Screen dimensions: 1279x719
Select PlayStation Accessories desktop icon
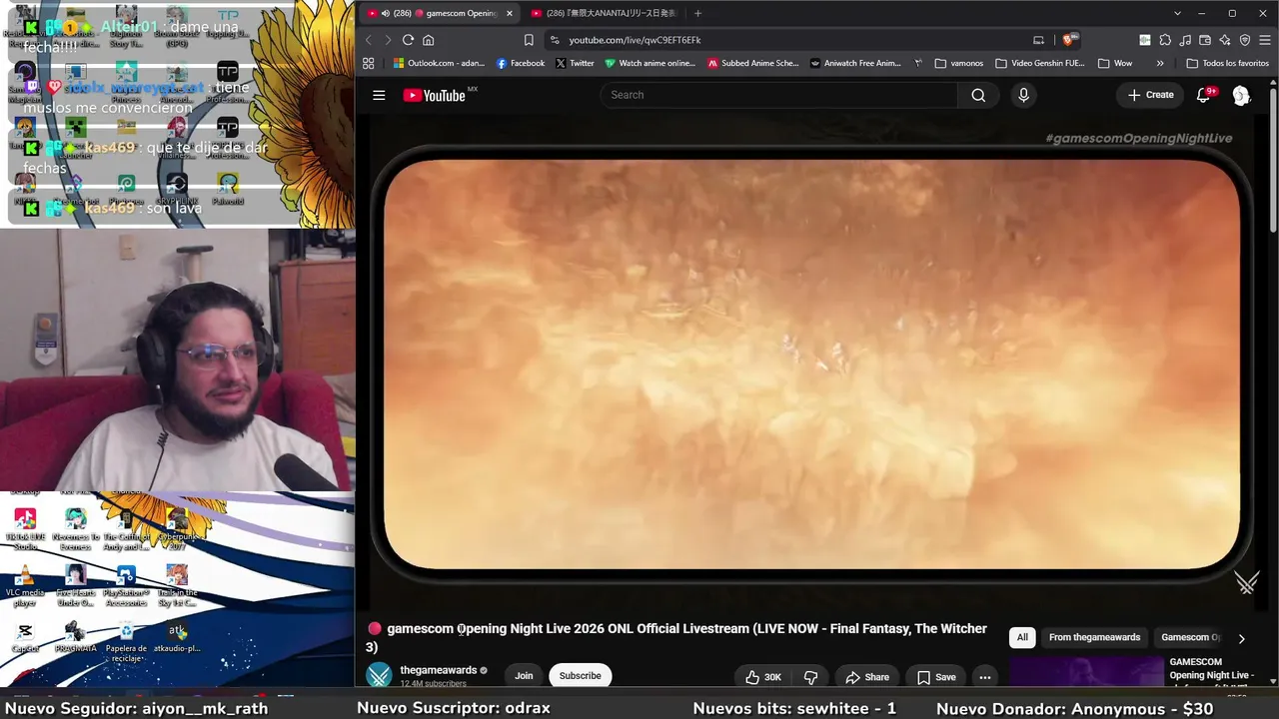(x=126, y=585)
